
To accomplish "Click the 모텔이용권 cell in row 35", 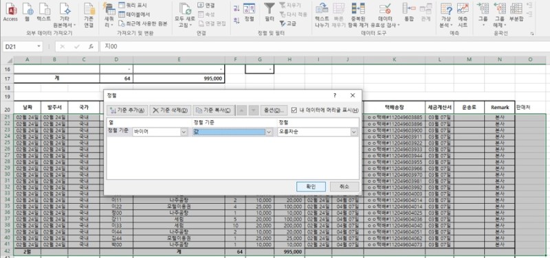I will click(x=179, y=206).
